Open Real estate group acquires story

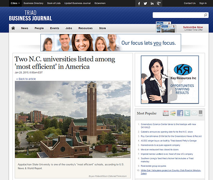[x=153, y=166]
